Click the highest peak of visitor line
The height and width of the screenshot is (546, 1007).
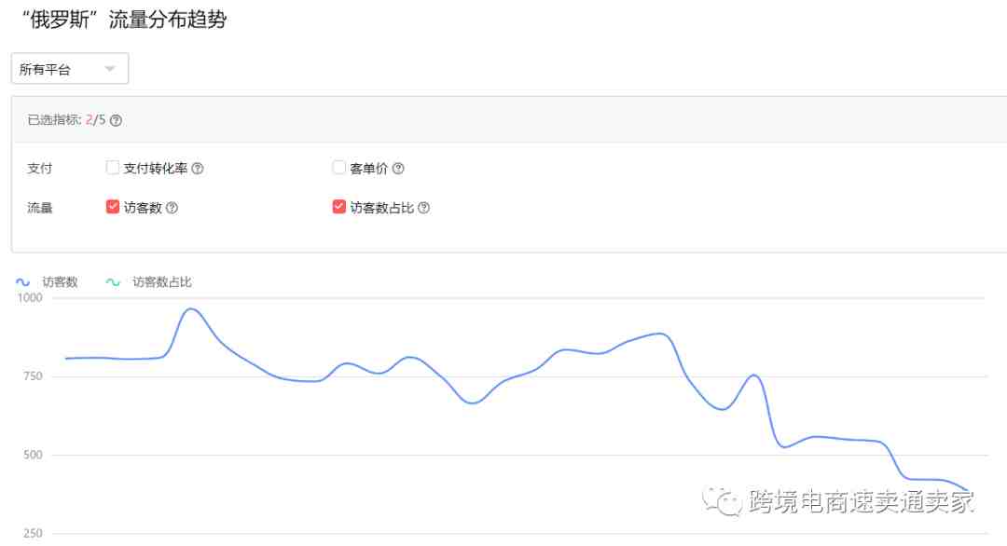(x=191, y=309)
